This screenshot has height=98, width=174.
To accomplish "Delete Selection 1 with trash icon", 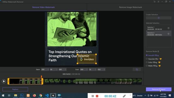I will [169, 28].
